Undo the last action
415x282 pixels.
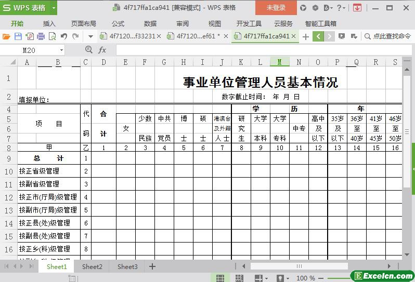pyautogui.click(x=64, y=36)
